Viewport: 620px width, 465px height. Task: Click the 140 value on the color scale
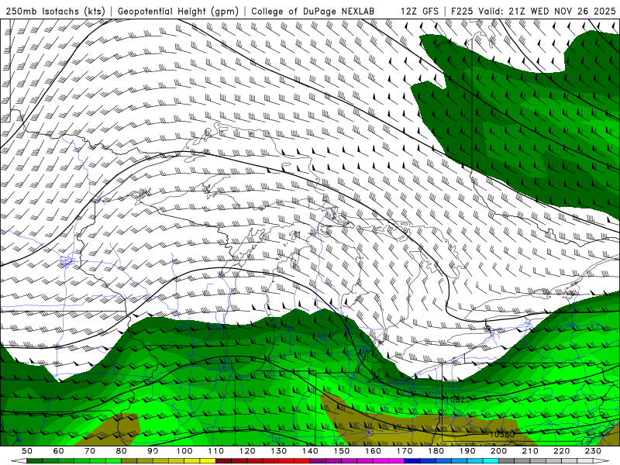click(310, 451)
